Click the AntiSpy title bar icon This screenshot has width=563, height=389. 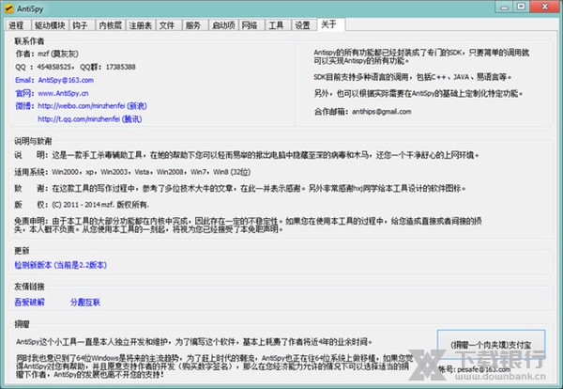tap(8, 8)
